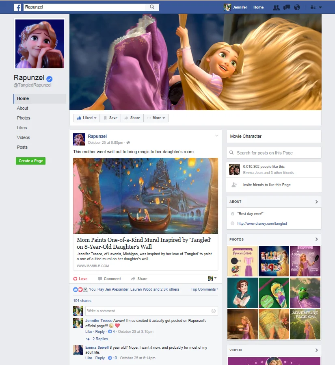Click the Search for posts on this Page field
The image size is (335, 365).
pos(274,153)
